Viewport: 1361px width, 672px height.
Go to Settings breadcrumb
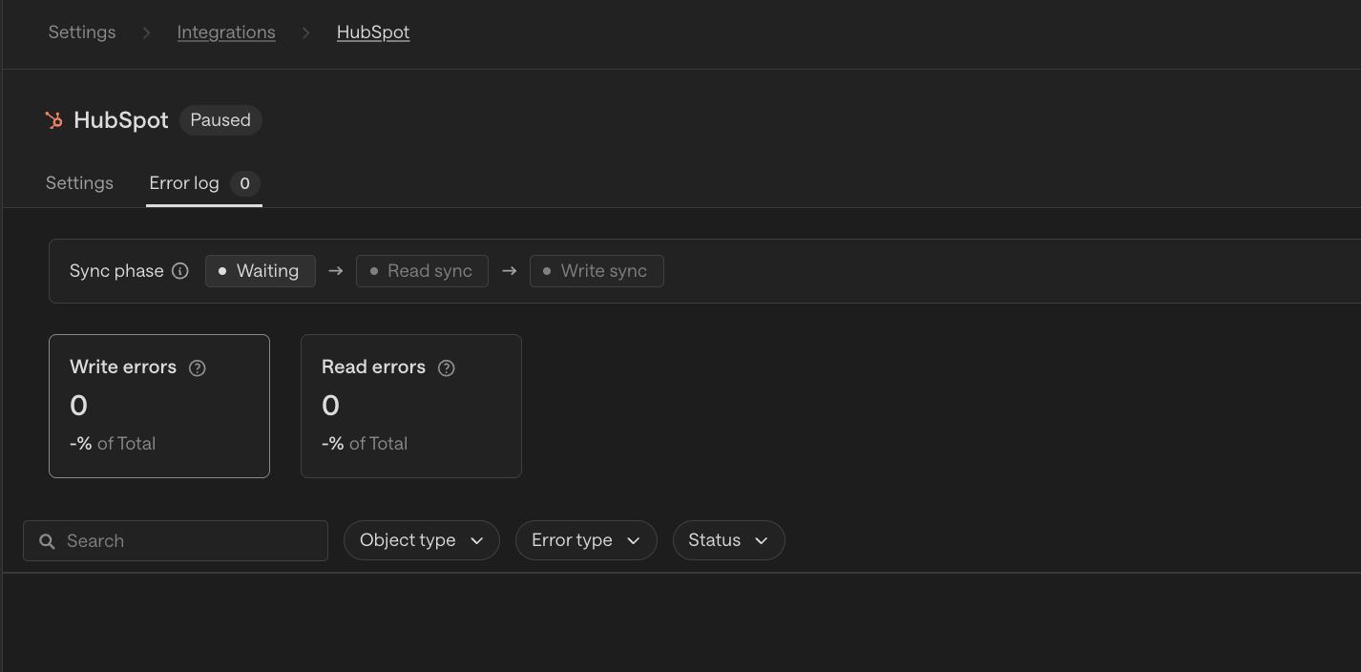pos(82,32)
